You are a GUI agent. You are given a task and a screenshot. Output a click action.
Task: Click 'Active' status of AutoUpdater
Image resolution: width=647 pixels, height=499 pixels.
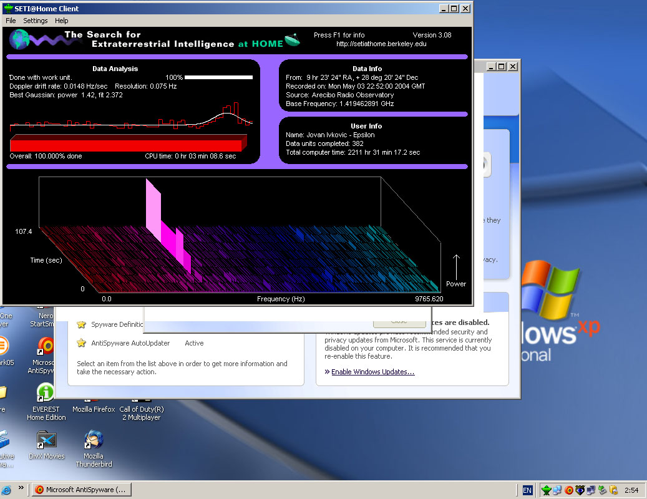[x=194, y=343]
